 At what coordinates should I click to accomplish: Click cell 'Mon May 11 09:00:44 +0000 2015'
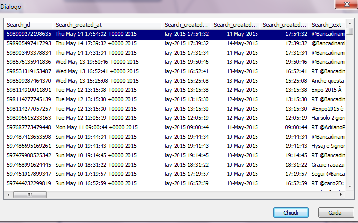[97, 127]
